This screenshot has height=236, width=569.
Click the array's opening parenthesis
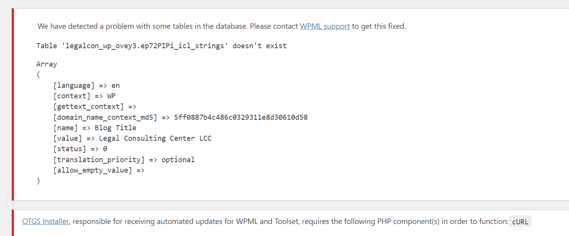[x=38, y=75]
